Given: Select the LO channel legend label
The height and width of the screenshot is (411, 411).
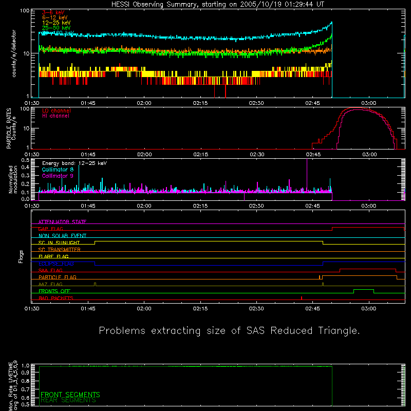Looking at the screenshot, I should [x=57, y=110].
